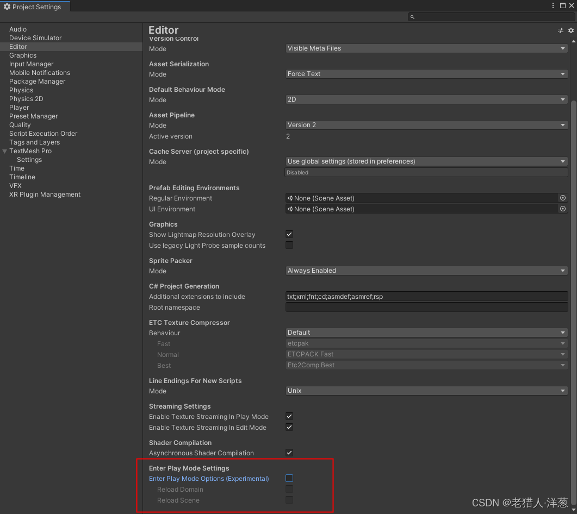Open the window kebab options menu
The width and height of the screenshot is (577, 514).
tap(553, 5)
